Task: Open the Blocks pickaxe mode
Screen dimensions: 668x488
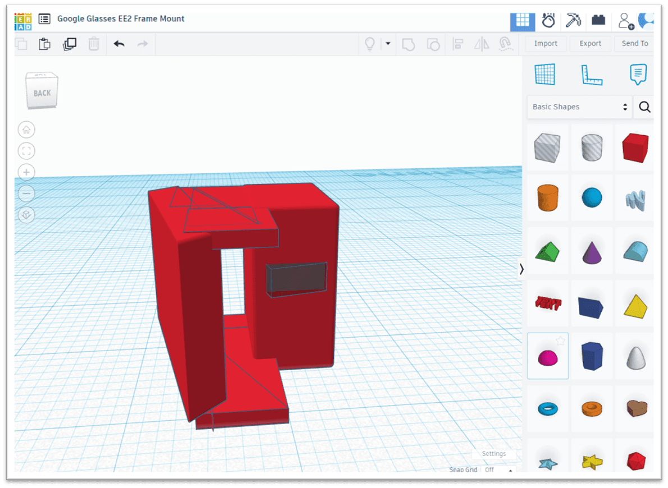Action: click(x=573, y=20)
